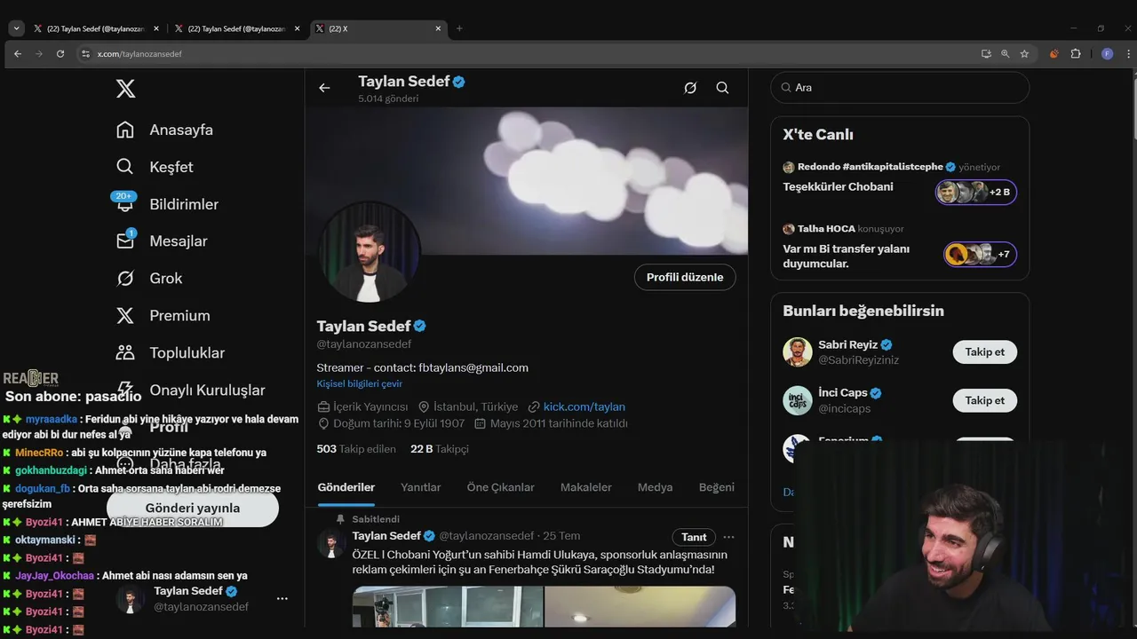
Task: Click Kişisel bilgileri çevir link
Action: [x=360, y=383]
